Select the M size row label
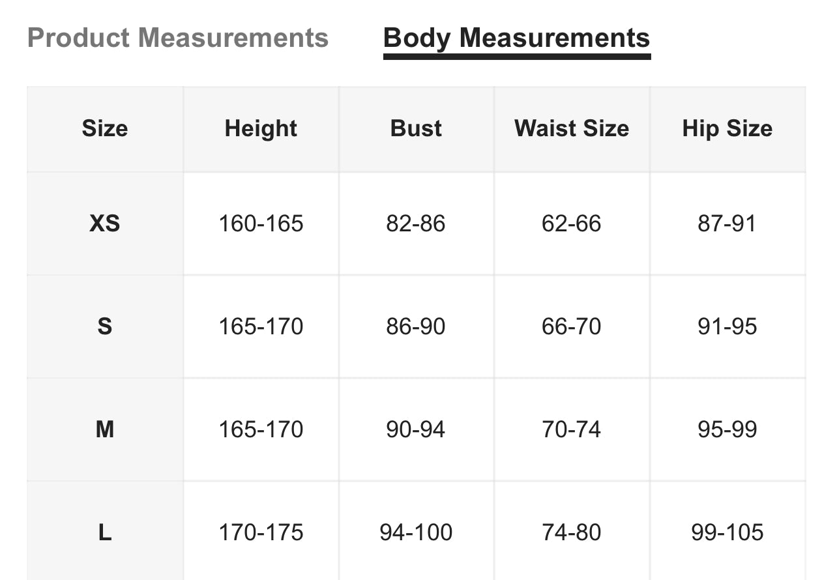The image size is (837, 580). (x=105, y=429)
